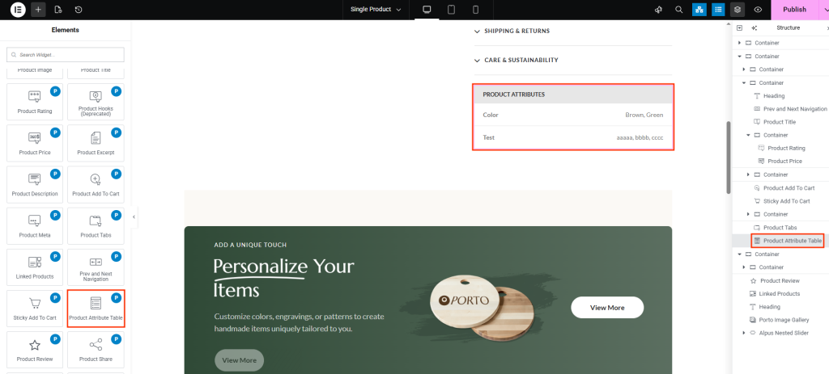This screenshot has width=829, height=374.
Task: Collapse the Elements panel with side arrow
Action: pyautogui.click(x=134, y=216)
